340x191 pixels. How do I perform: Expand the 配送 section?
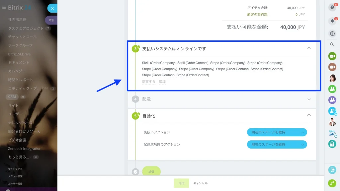tap(309, 99)
